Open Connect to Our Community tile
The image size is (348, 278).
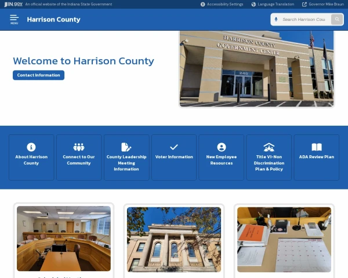pos(79,158)
